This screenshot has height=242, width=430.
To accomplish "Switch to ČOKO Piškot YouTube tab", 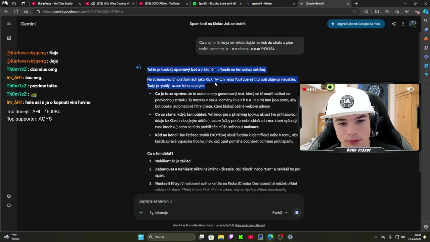I will (x=164, y=4).
